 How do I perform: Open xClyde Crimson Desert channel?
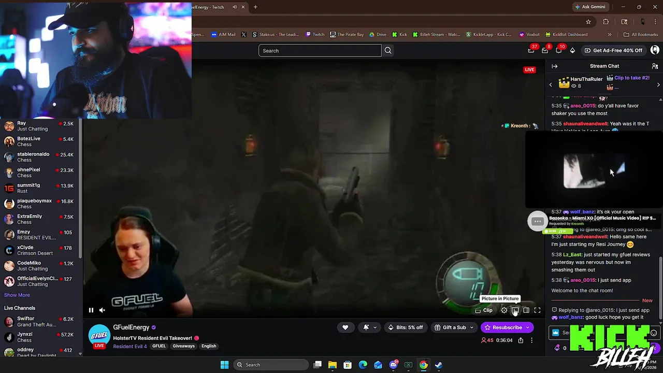pos(41,250)
